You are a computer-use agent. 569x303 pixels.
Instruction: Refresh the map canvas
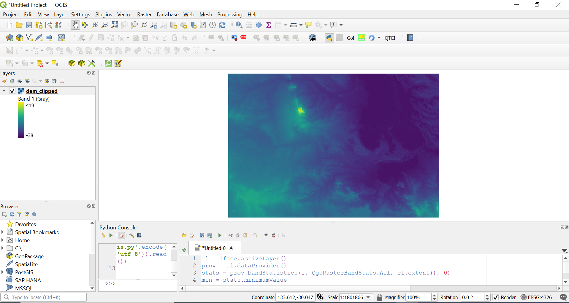(222, 25)
